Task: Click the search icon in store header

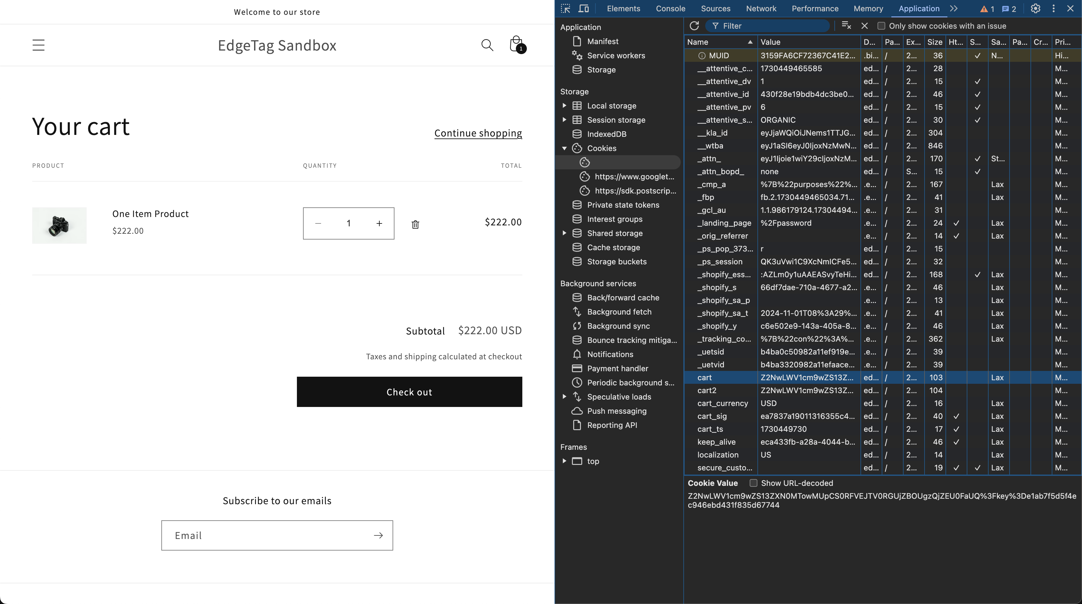Action: coord(488,45)
